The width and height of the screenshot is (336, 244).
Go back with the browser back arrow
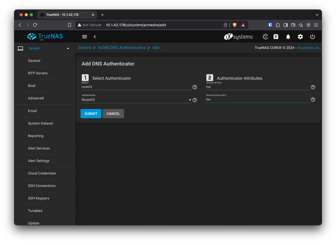pos(20,25)
